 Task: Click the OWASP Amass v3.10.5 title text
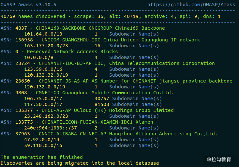point(28,5)
